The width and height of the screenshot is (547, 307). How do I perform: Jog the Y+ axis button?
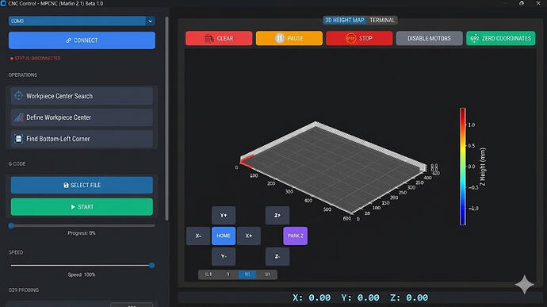pyautogui.click(x=224, y=216)
